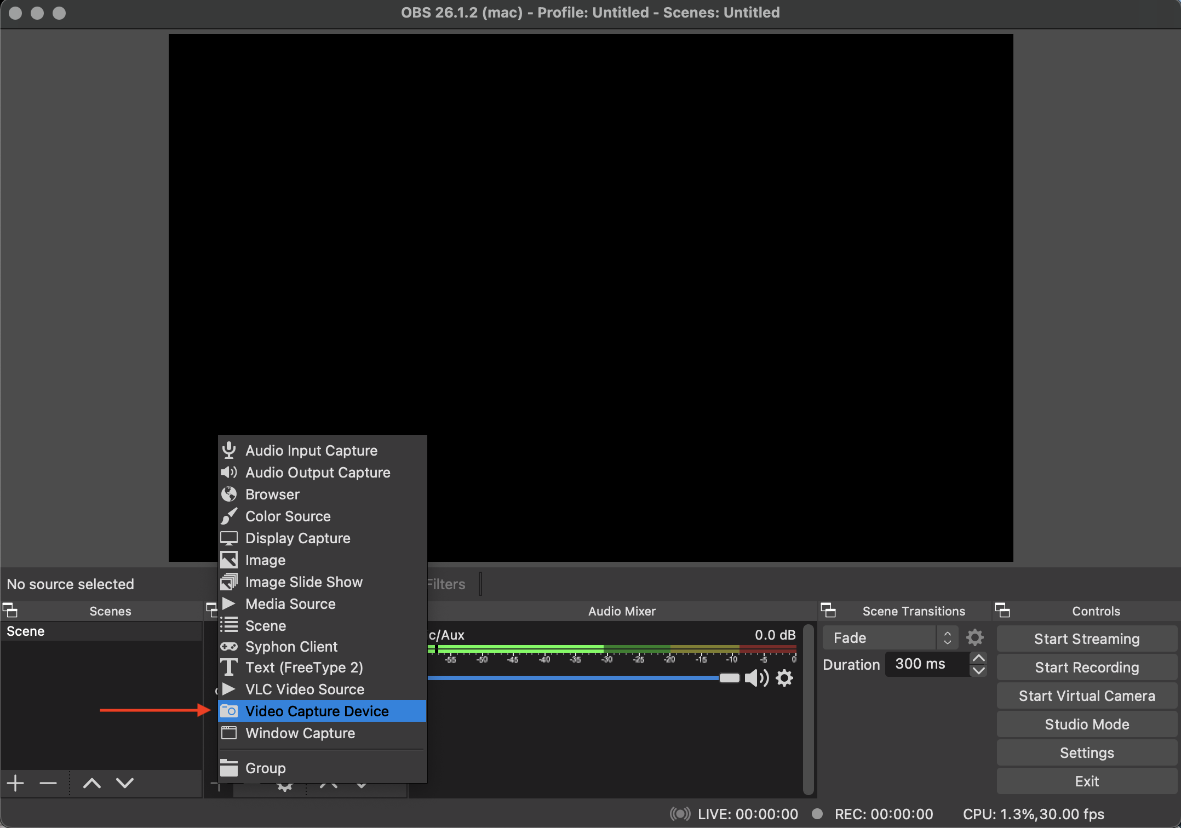The height and width of the screenshot is (828, 1181).
Task: Choose Display Capture from the menu
Action: pyautogui.click(x=322, y=538)
